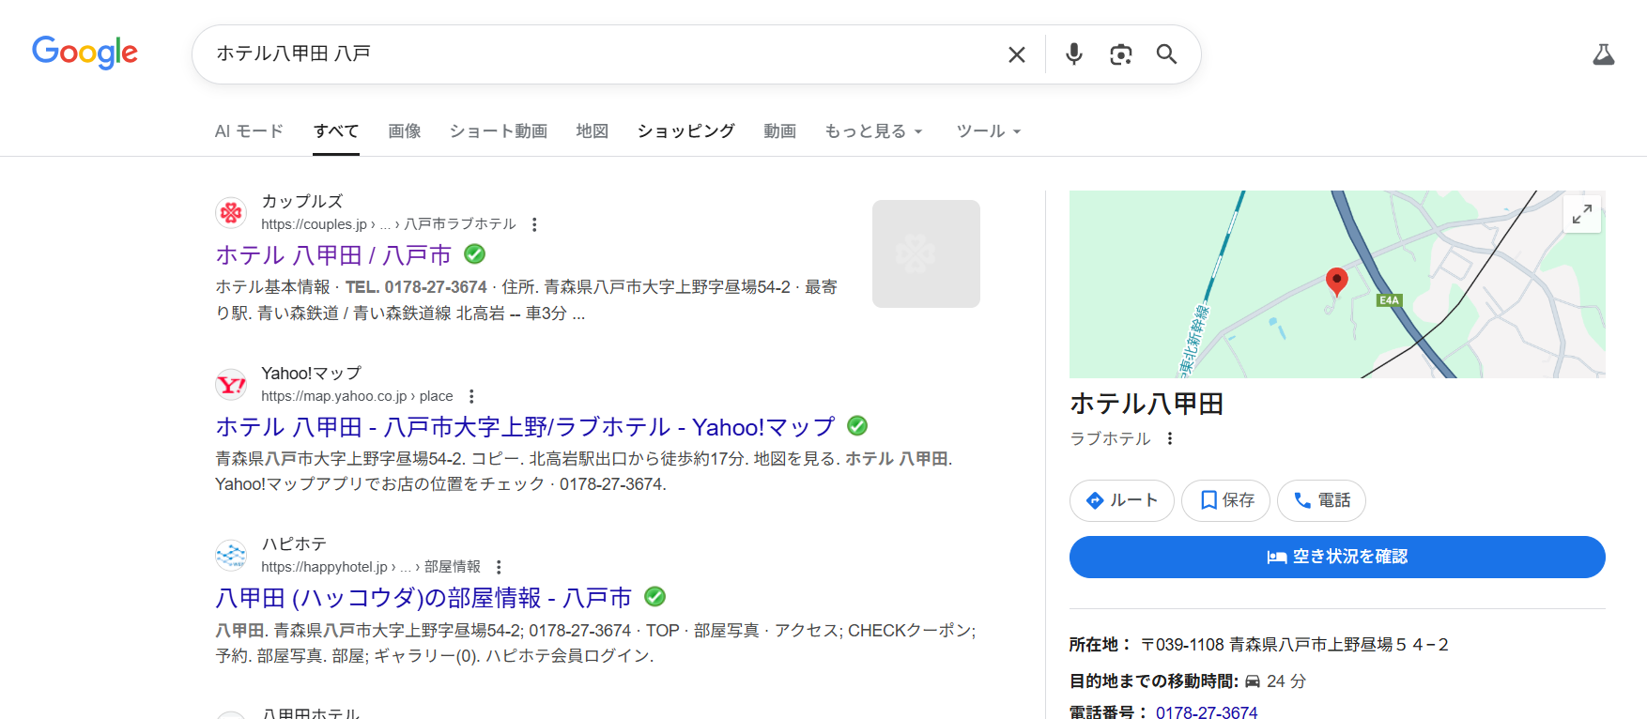Clear the search box text

(x=1016, y=54)
